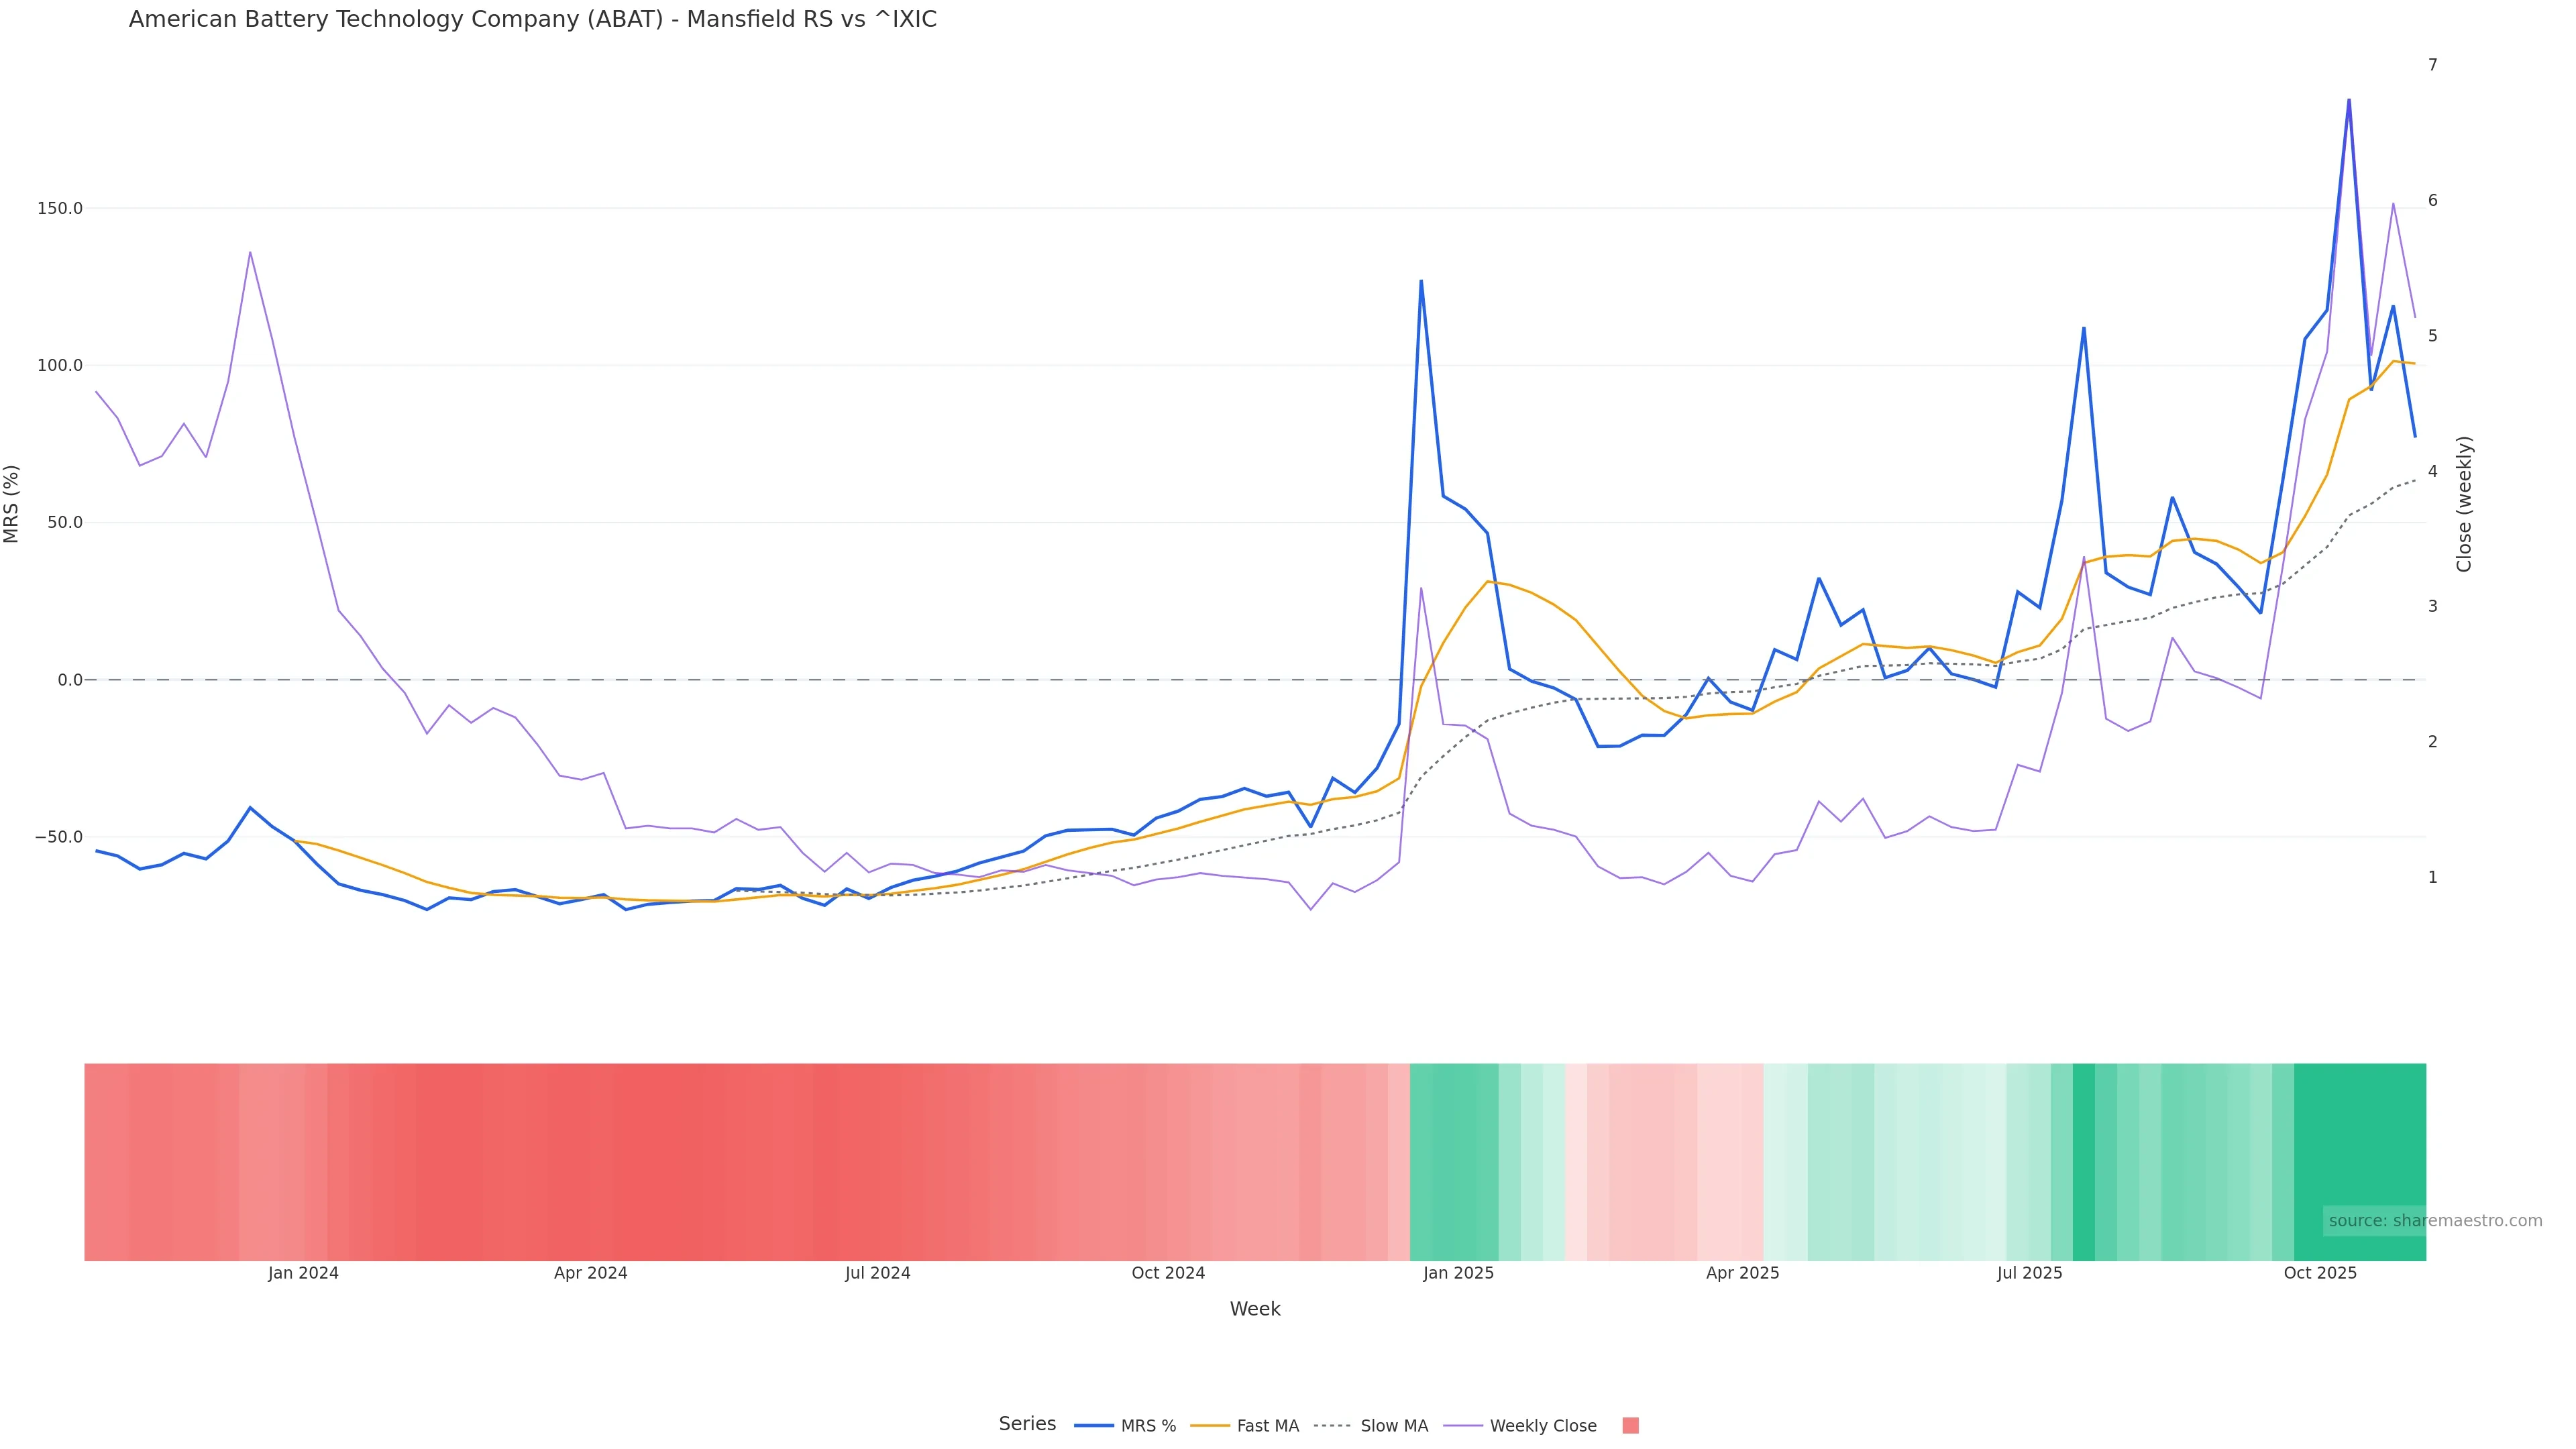Click the Series legend title

[1027, 1424]
